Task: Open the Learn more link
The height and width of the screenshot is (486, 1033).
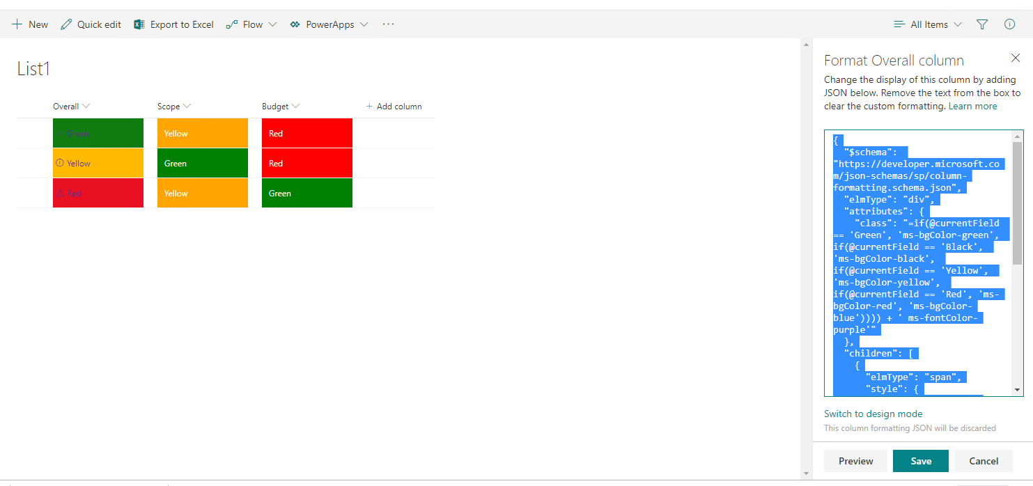Action: pyautogui.click(x=972, y=107)
